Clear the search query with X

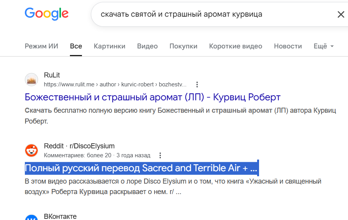pyautogui.click(x=341, y=15)
